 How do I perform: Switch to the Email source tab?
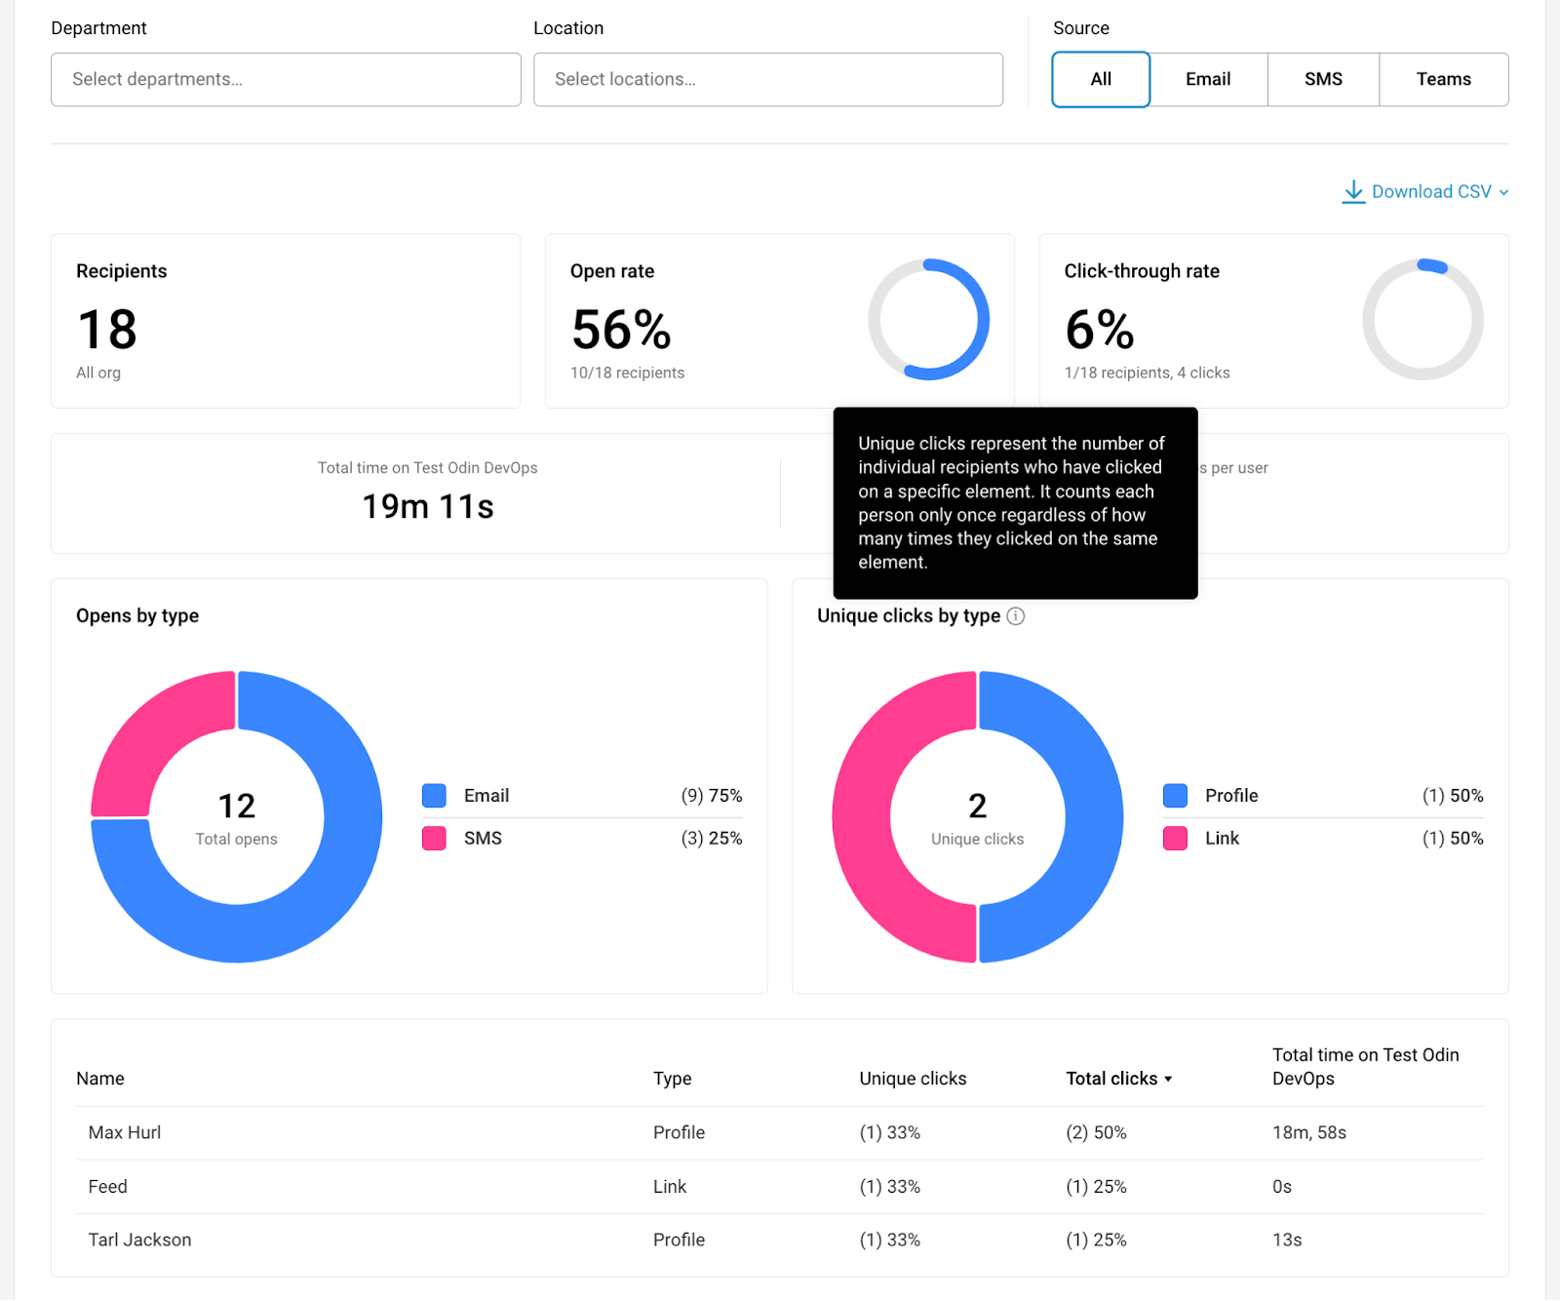(x=1207, y=79)
